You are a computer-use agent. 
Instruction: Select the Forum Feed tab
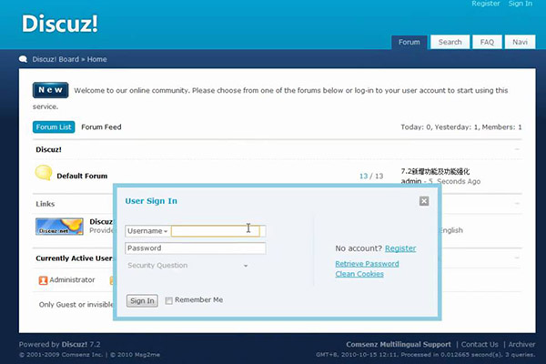(x=101, y=127)
